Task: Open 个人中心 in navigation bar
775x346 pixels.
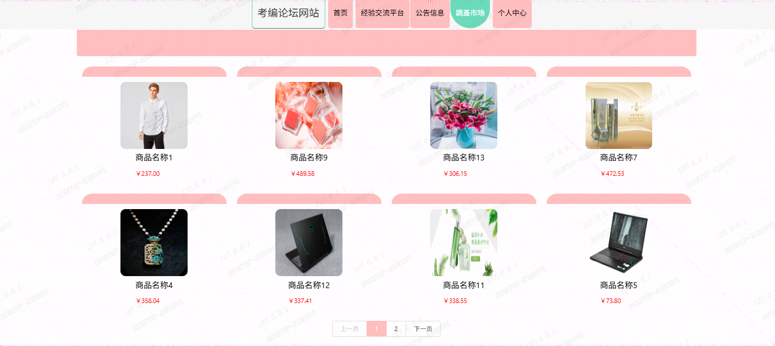Action: [512, 13]
